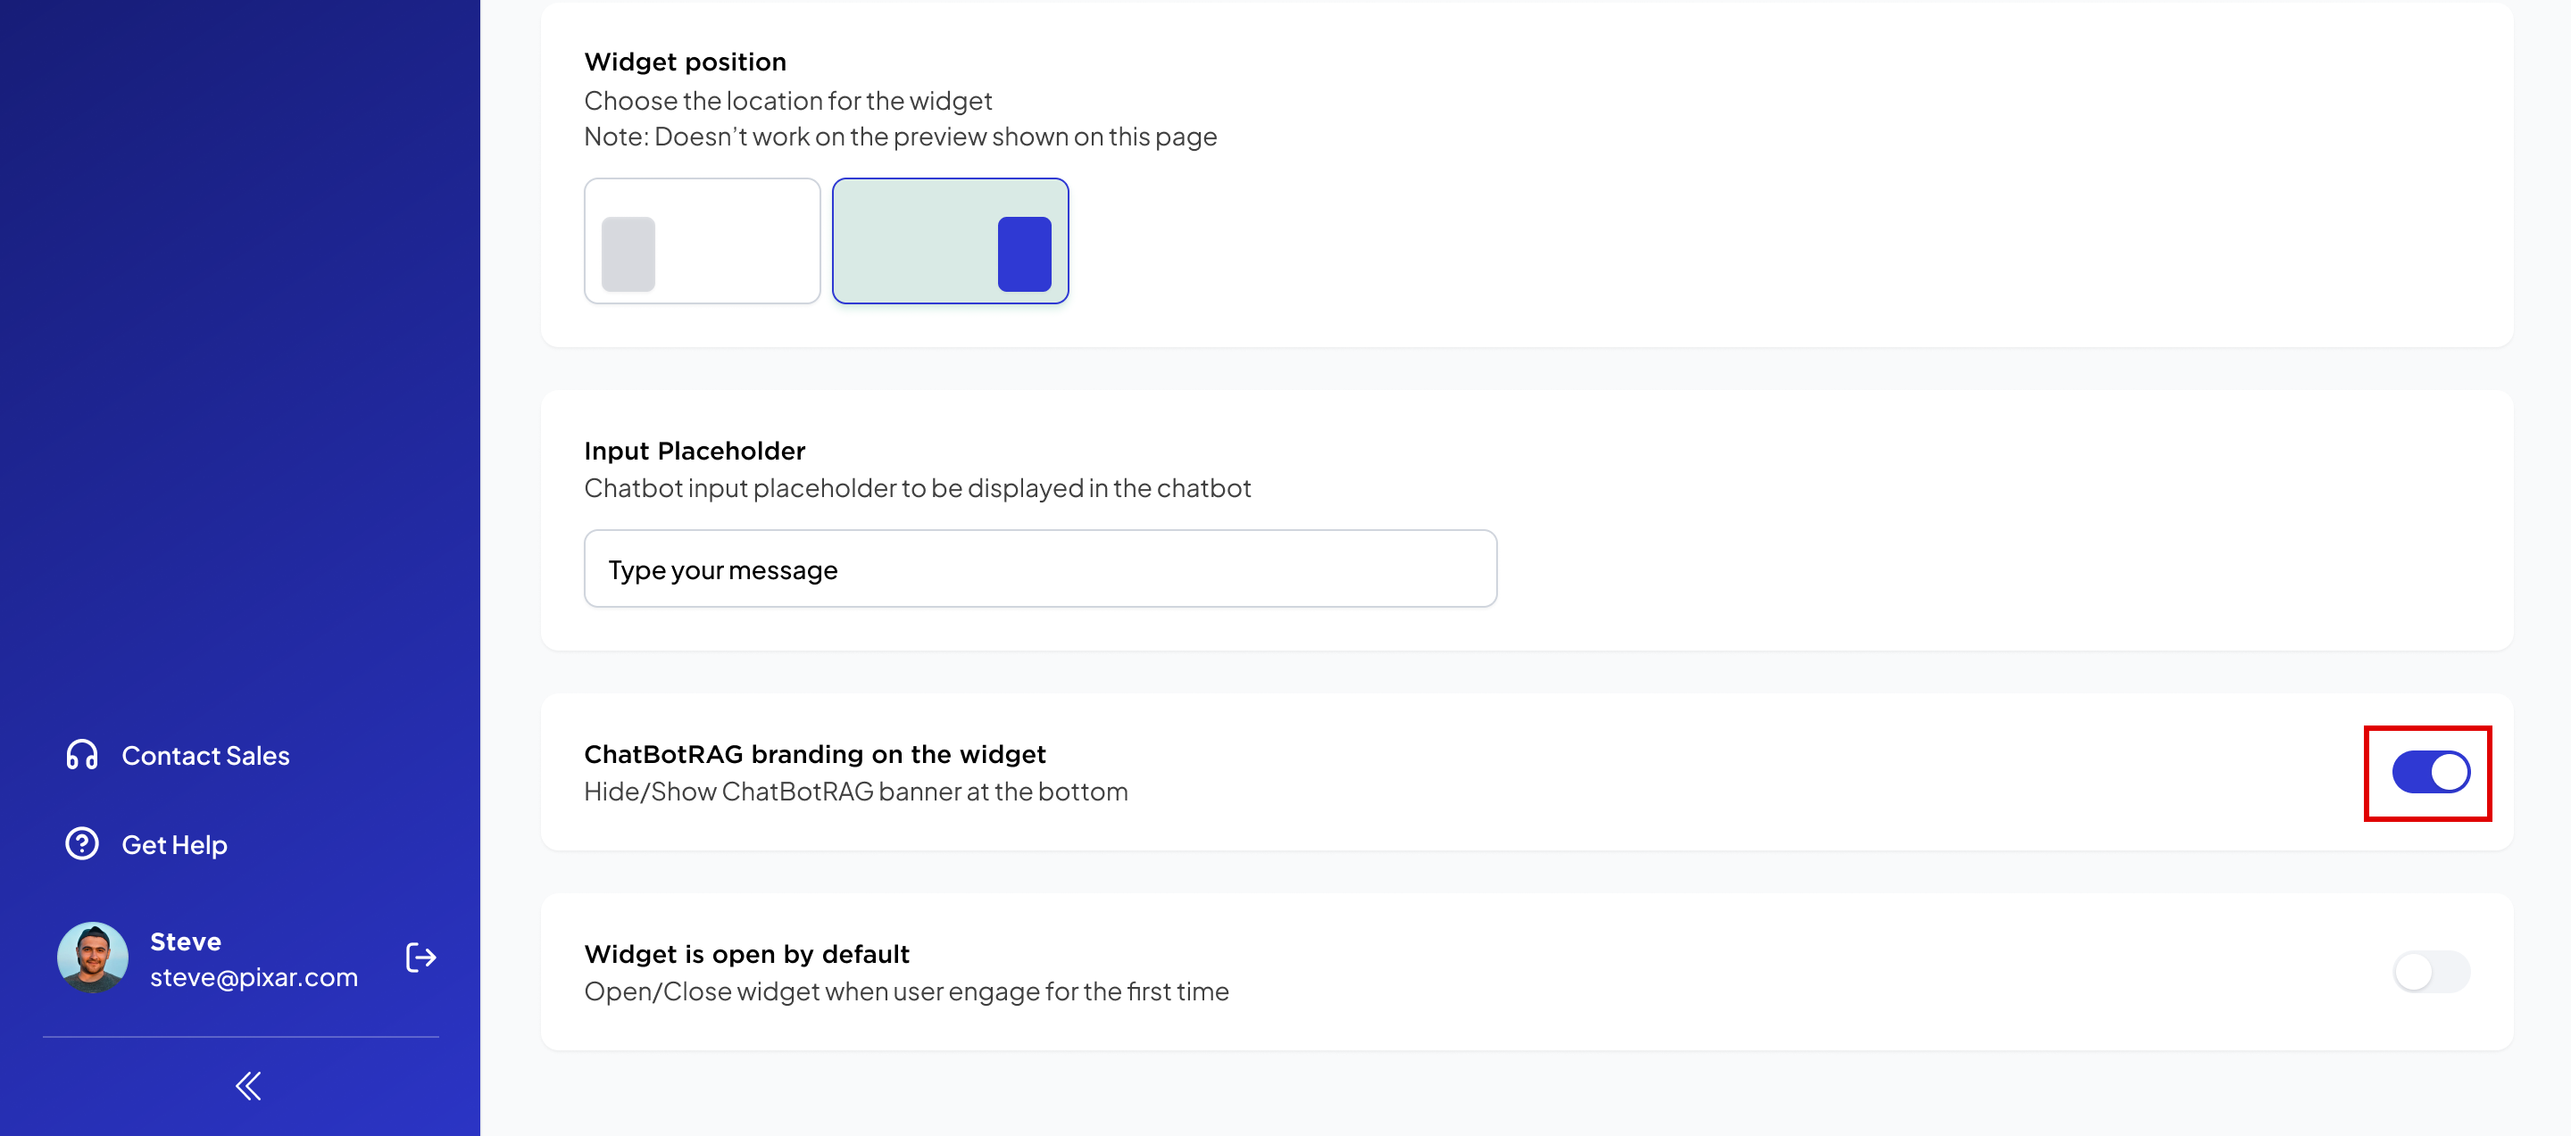
Task: Click the Input Placeholder heading
Action: 695,451
